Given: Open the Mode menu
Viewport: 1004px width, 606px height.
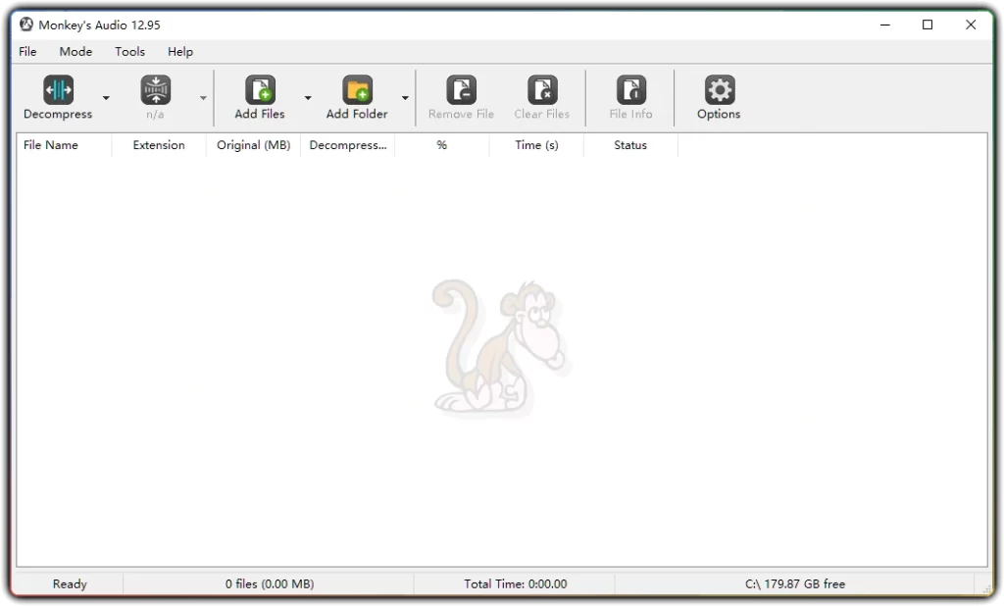Looking at the screenshot, I should [75, 51].
